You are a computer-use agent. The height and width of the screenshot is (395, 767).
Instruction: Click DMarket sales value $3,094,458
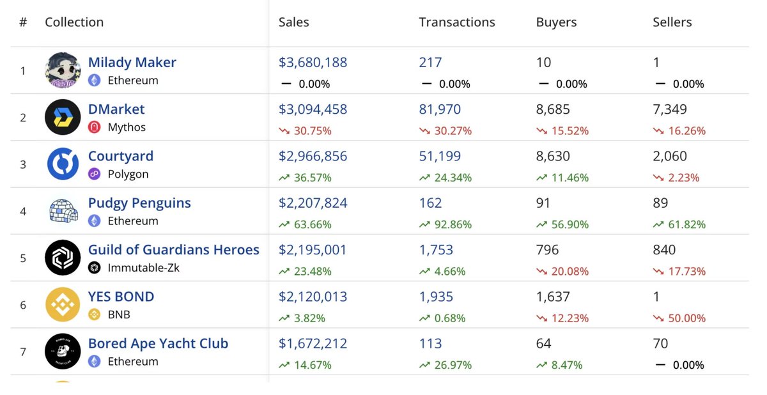[x=313, y=109]
